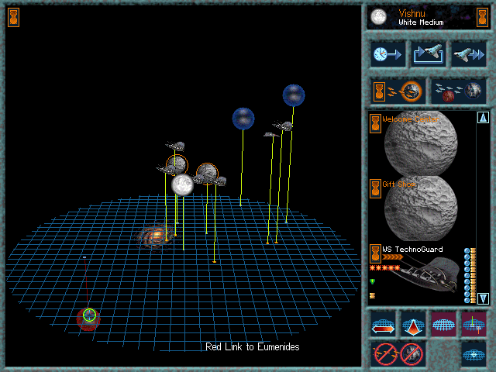
Task: Select the Welcome Center planet entry
Action: (x=421, y=143)
